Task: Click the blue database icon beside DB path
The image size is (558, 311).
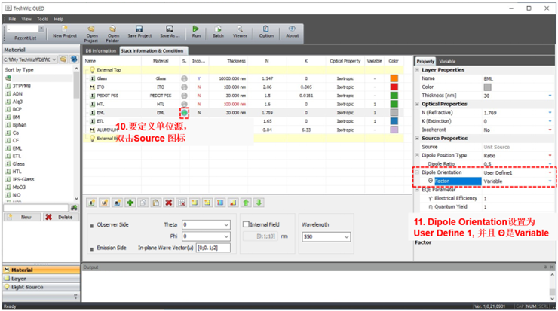Action: [x=74, y=59]
